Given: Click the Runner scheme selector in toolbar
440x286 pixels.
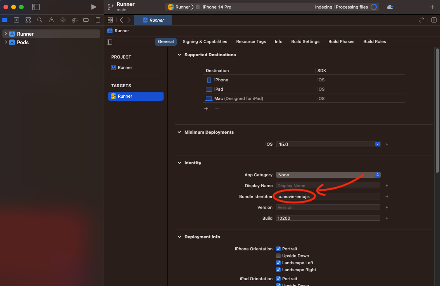Looking at the screenshot, I should (x=179, y=7).
